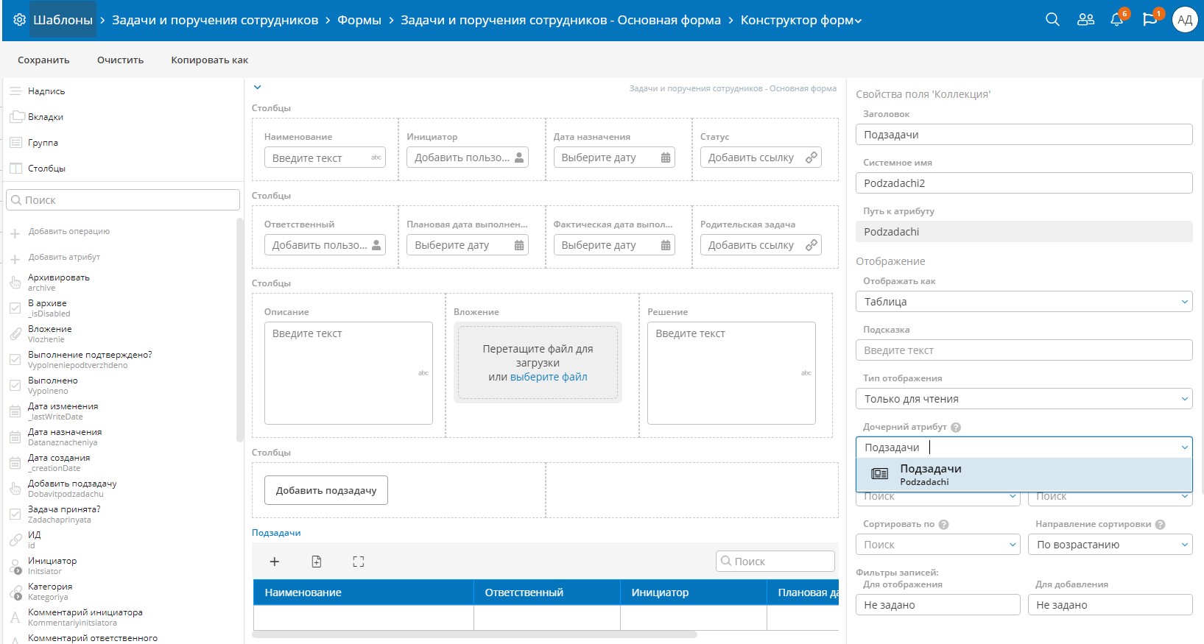Viewport: 1204px width, 644px height.
Task: Click help icon next to Сортировать по
Action: (x=943, y=525)
